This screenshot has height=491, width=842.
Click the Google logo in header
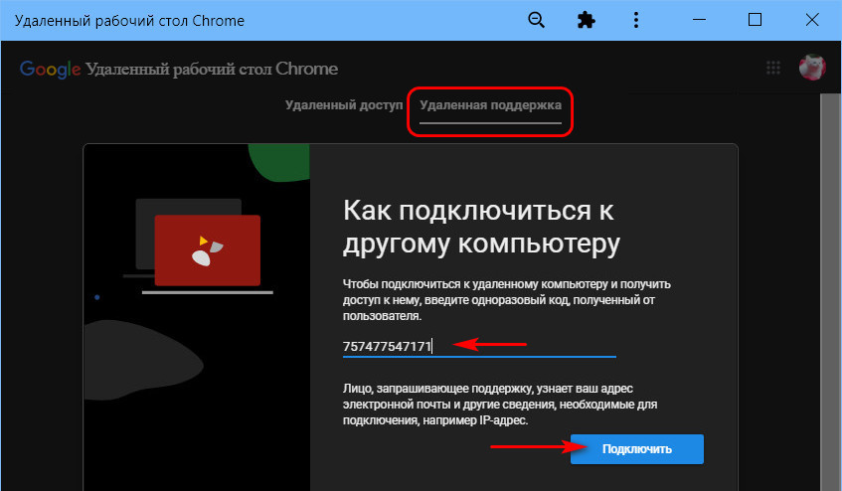click(50, 70)
